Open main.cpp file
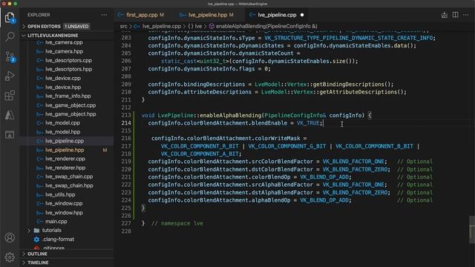The image size is (475, 267). pyautogui.click(x=56, y=221)
